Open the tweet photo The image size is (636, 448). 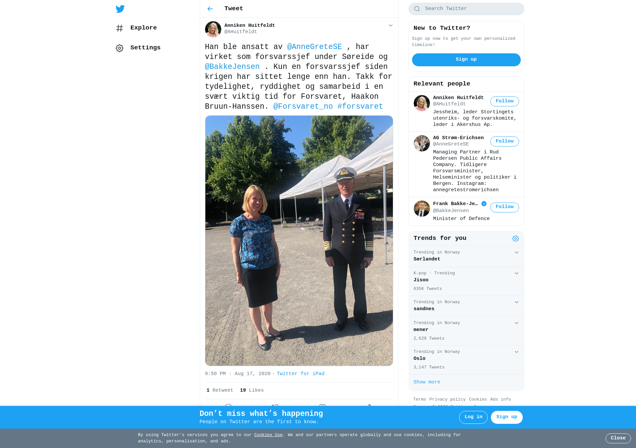299,241
